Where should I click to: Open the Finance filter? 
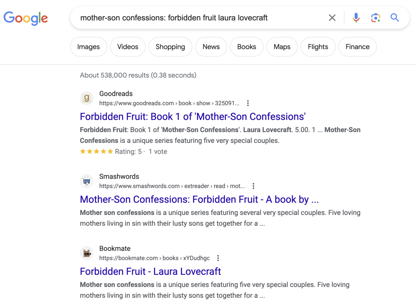[357, 47]
